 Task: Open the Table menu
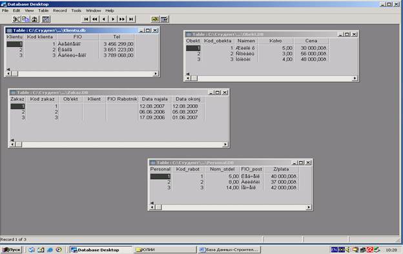click(x=43, y=10)
